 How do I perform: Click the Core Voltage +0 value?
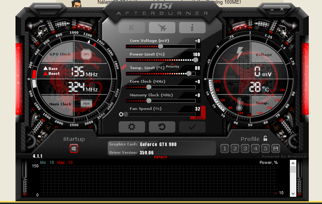tap(198, 41)
